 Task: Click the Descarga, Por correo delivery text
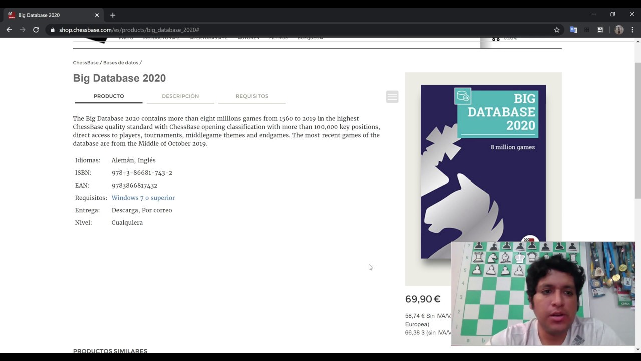click(x=142, y=210)
